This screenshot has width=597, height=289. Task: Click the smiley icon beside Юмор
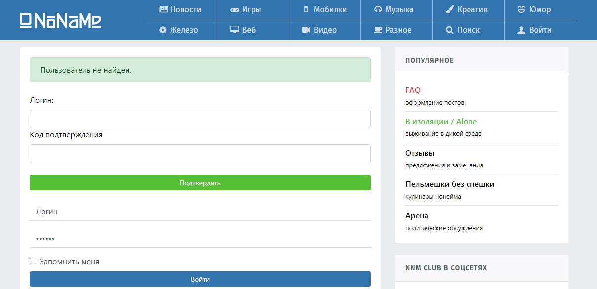point(521,9)
